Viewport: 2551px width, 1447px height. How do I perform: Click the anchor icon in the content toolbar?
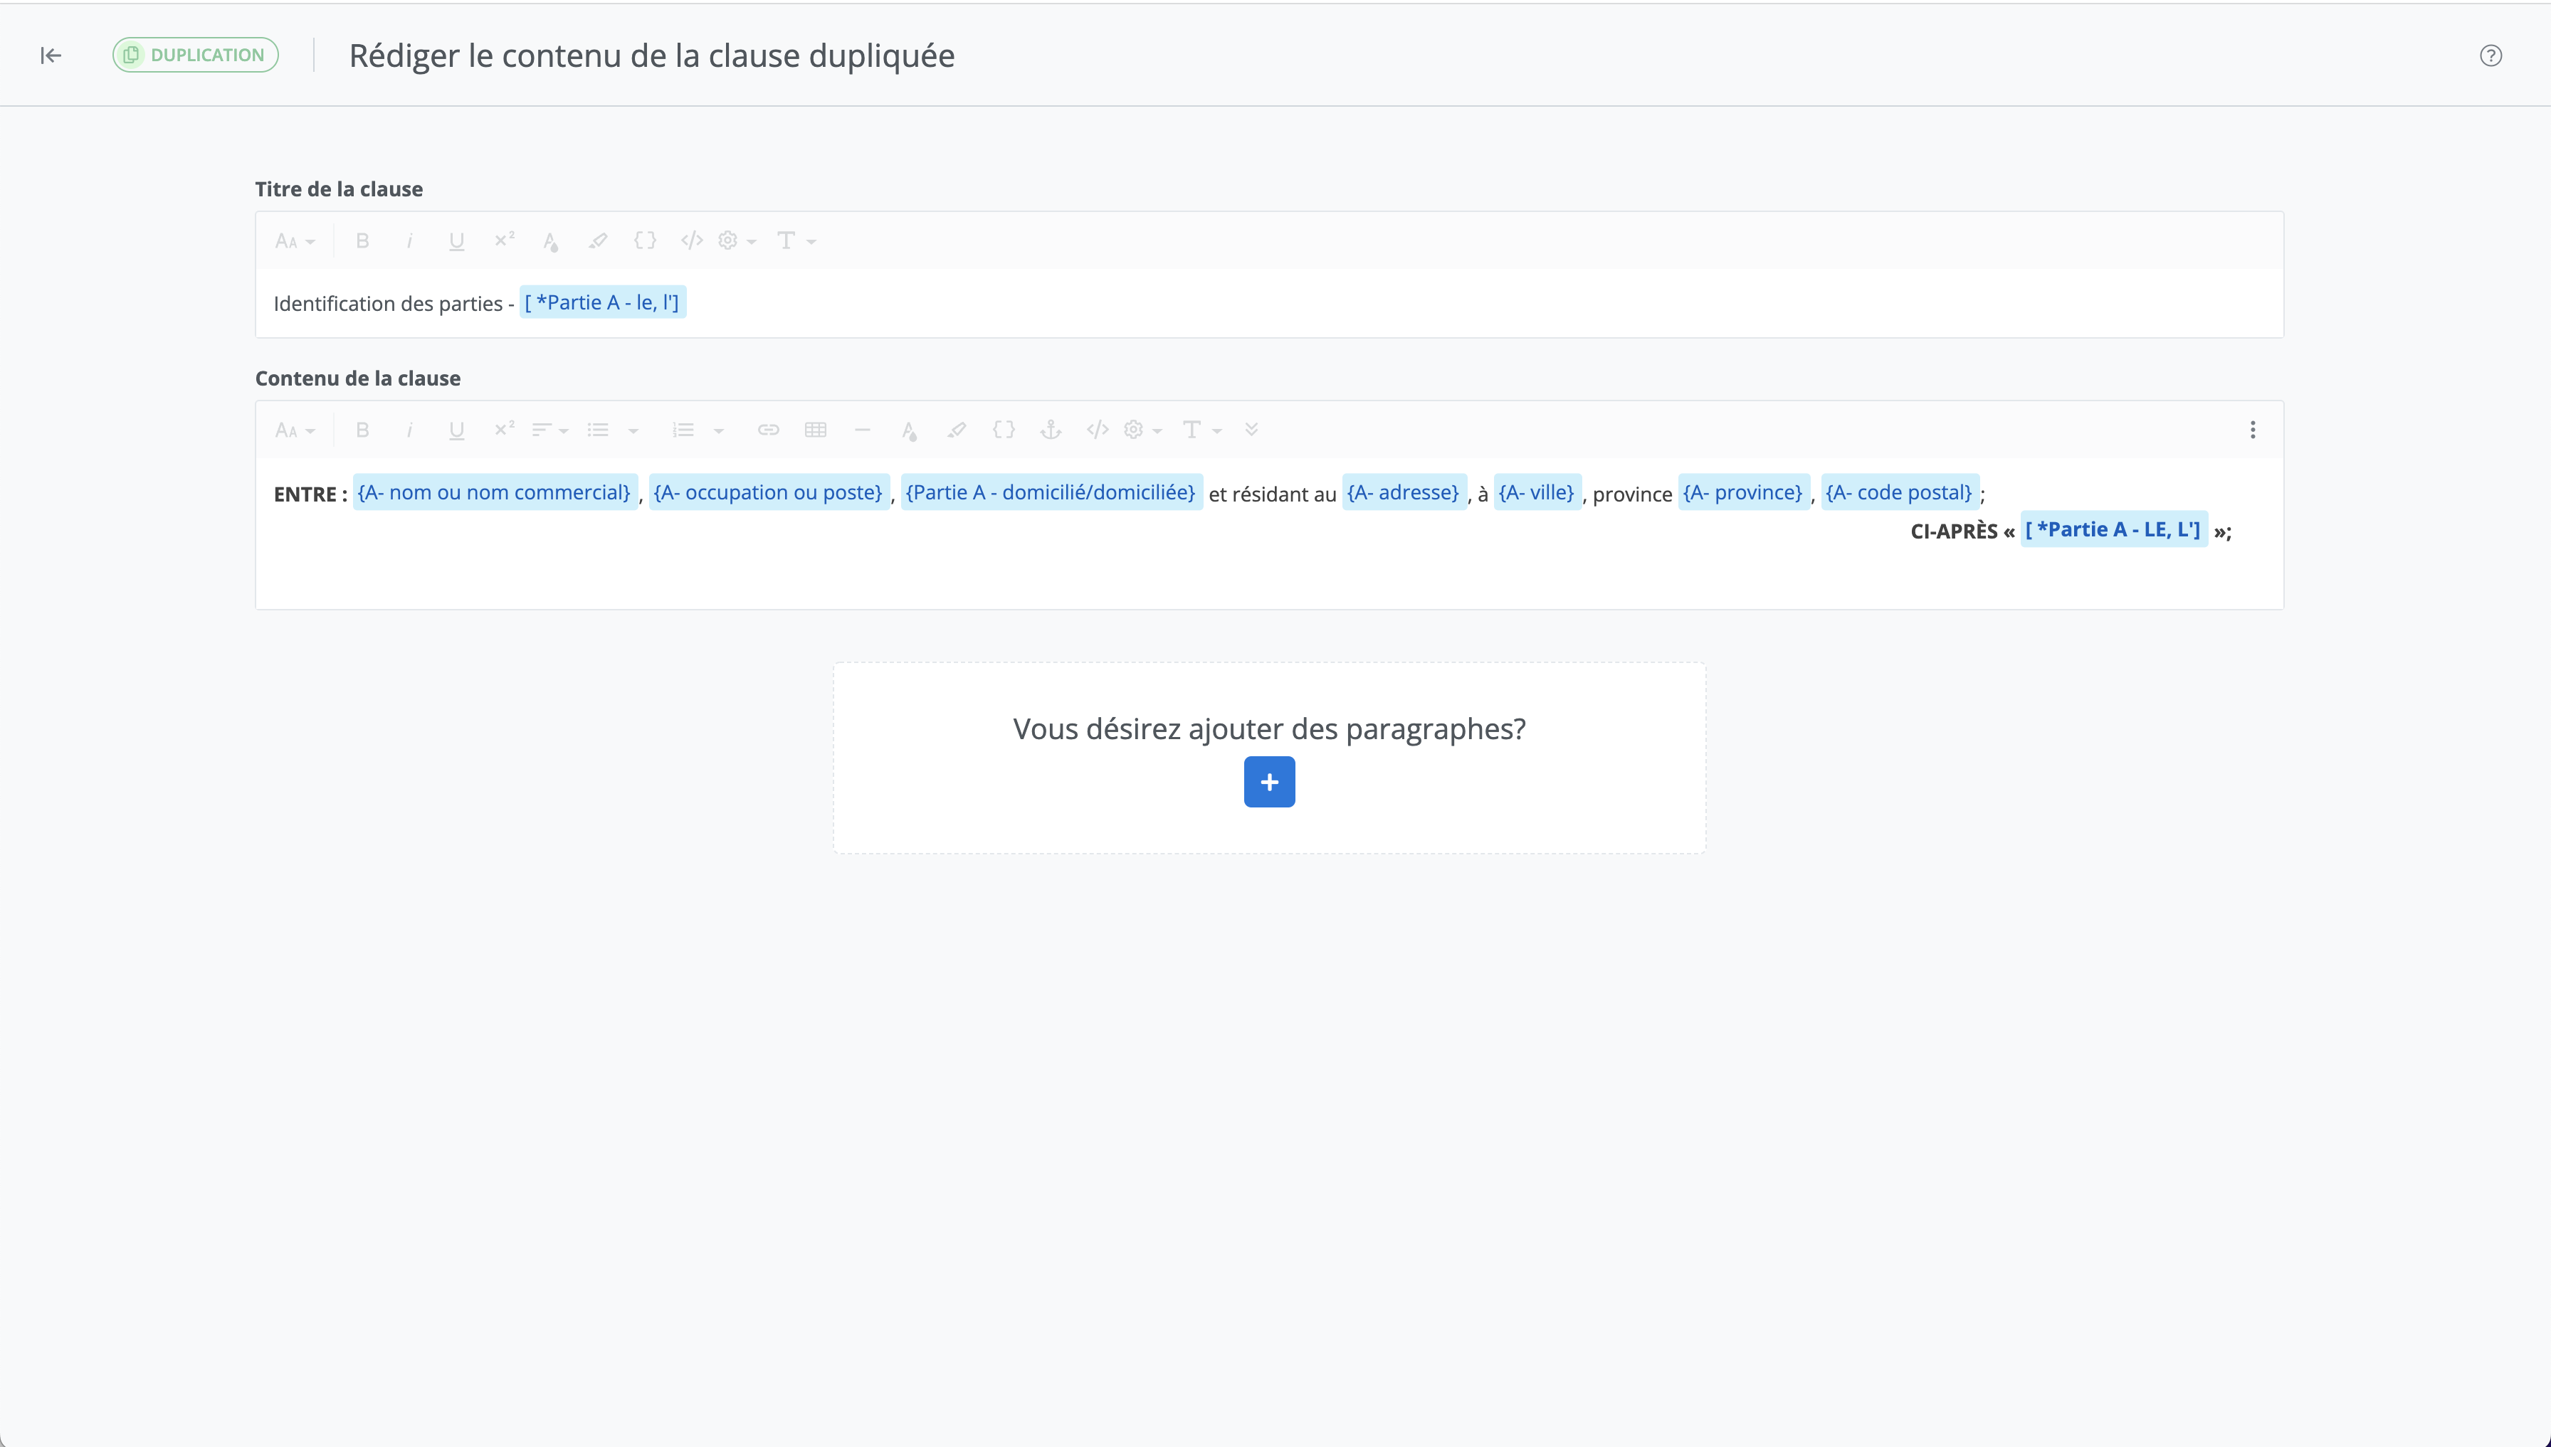(x=1051, y=430)
